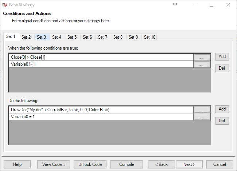Compile the strategy

(127, 164)
